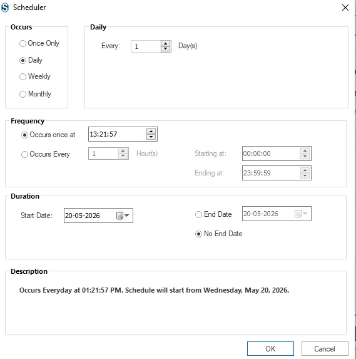Increase the Every Day(s) value by one
Screen dimensions: 356x359
(166, 44)
